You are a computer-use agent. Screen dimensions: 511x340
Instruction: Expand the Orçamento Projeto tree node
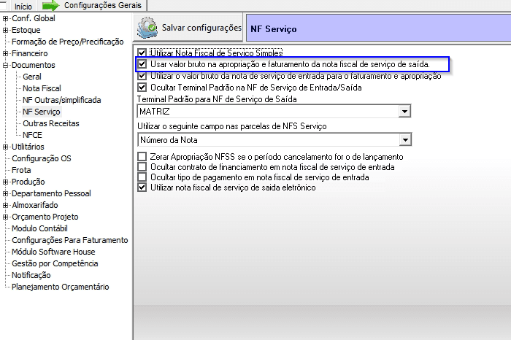coord(5,217)
